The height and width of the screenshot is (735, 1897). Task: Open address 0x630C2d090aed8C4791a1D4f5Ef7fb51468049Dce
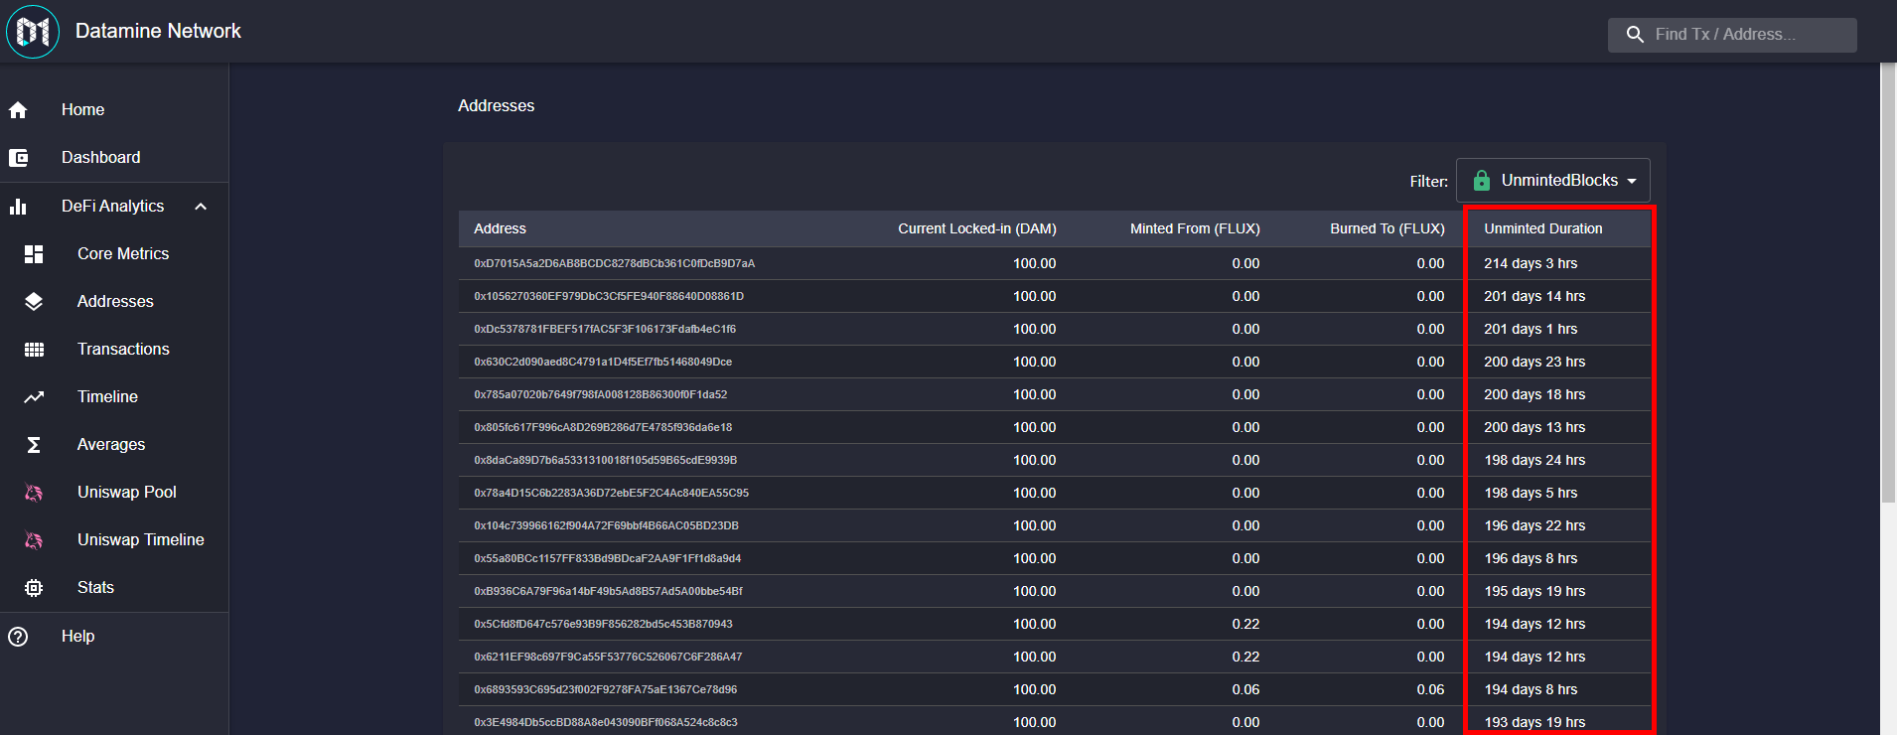(x=603, y=362)
